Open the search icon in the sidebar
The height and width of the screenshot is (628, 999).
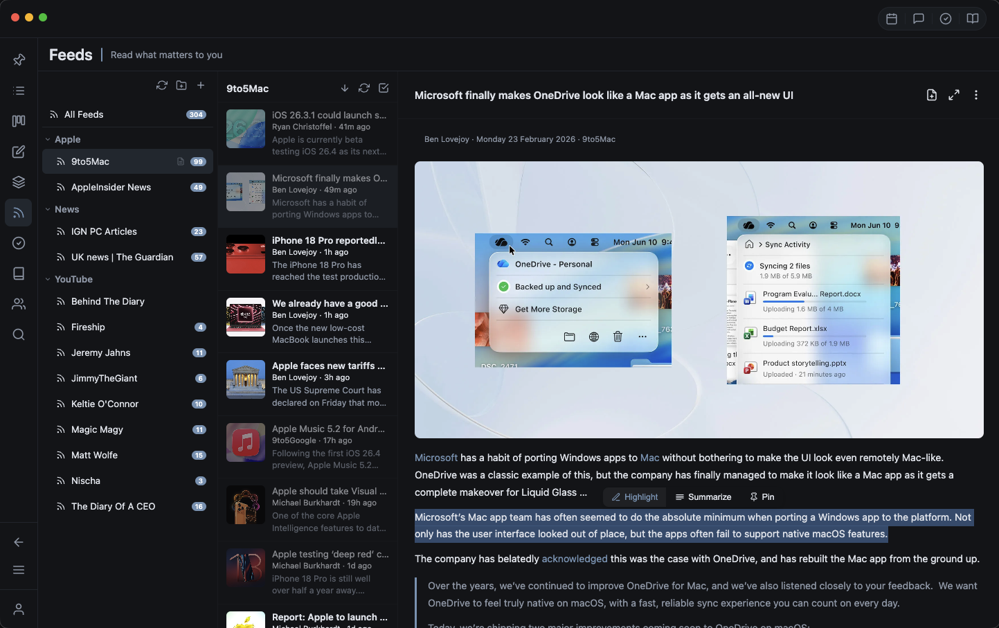coord(18,334)
